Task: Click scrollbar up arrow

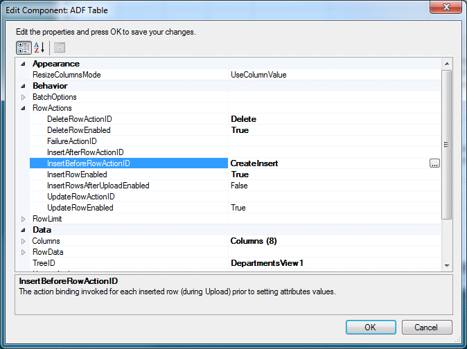Action: 447,64
